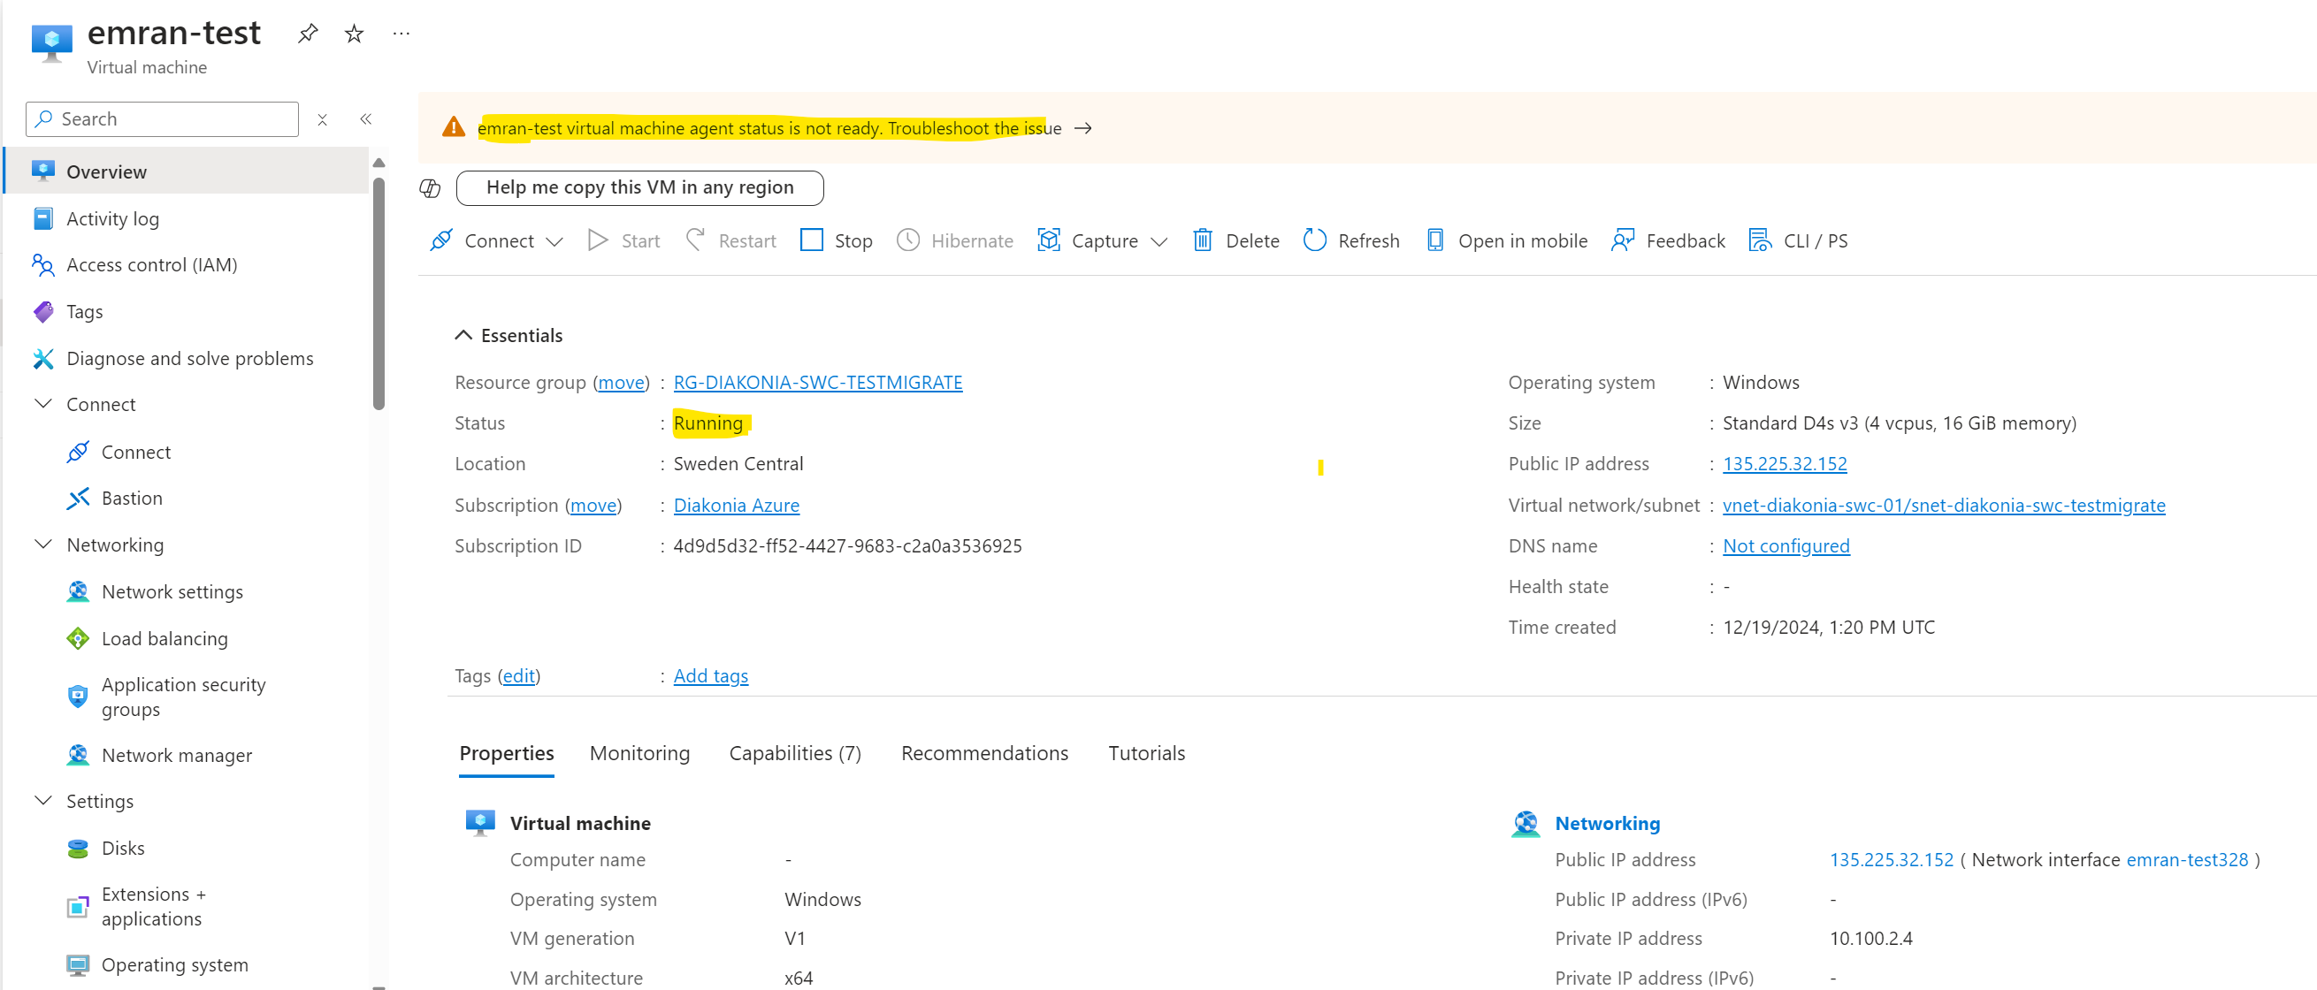Click move link beside Subscription
The height and width of the screenshot is (990, 2317).
(x=593, y=506)
